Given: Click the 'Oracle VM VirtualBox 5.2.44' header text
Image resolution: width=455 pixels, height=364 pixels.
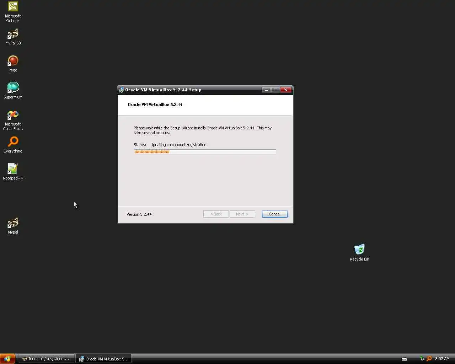Looking at the screenshot, I should pyautogui.click(x=155, y=105).
